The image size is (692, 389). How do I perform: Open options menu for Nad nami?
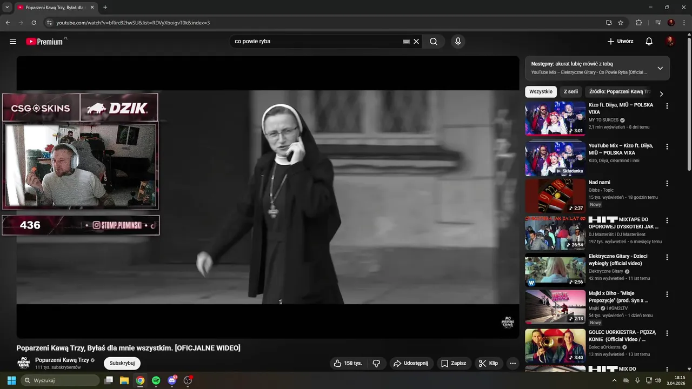point(667,183)
